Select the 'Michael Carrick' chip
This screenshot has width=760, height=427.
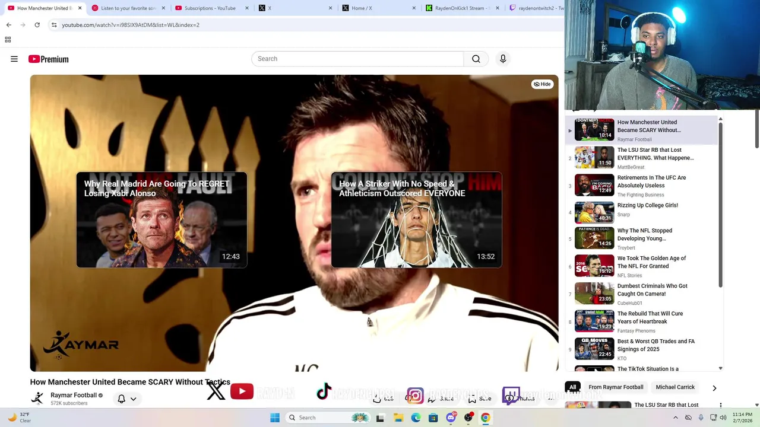pos(675,387)
